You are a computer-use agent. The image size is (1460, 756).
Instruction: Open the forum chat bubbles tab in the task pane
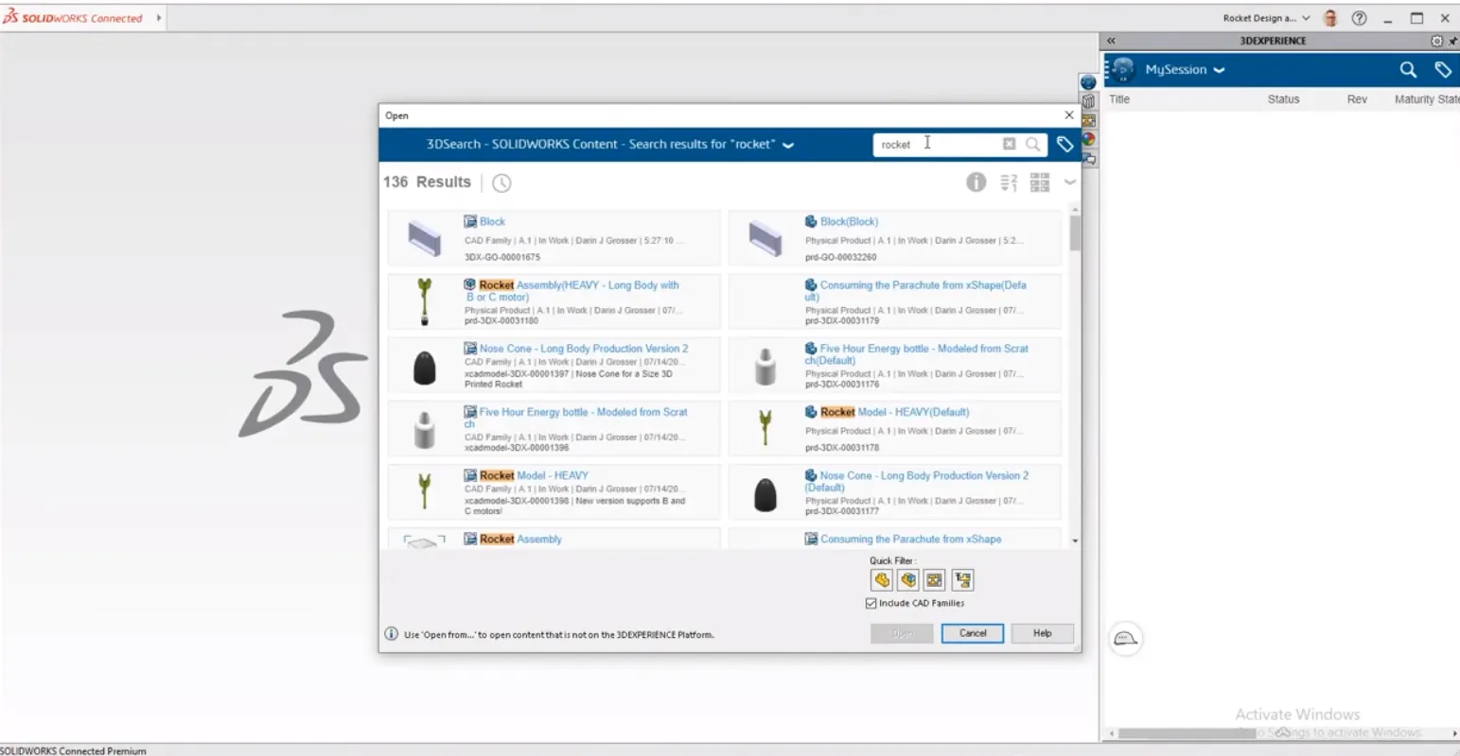(1088, 159)
